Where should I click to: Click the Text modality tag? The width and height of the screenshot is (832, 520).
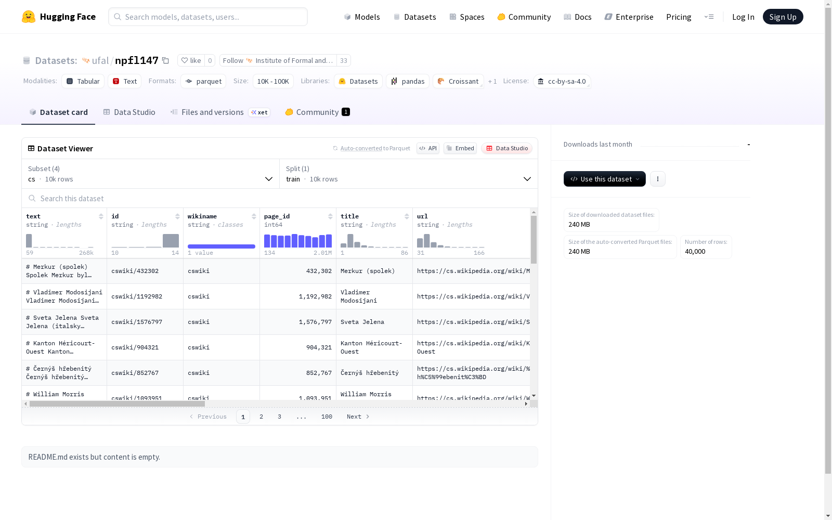pos(125,81)
